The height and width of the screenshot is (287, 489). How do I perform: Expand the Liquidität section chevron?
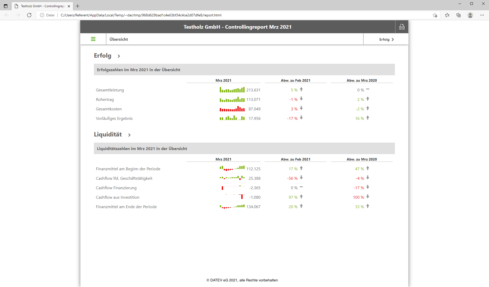coord(129,135)
